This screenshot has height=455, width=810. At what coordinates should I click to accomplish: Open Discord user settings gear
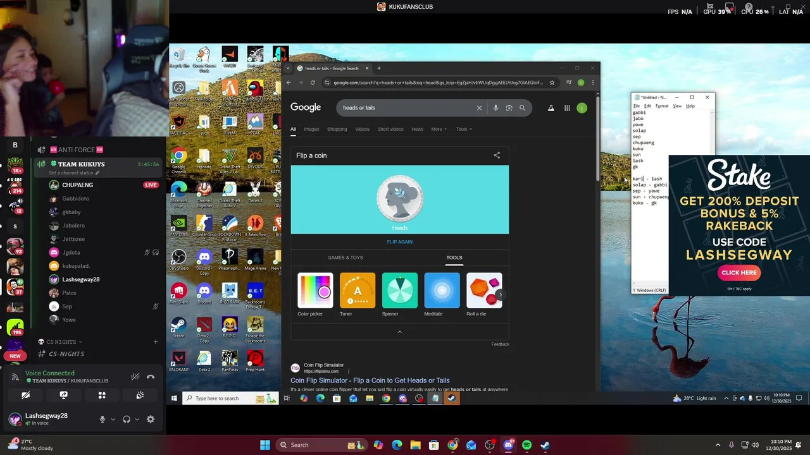click(151, 419)
